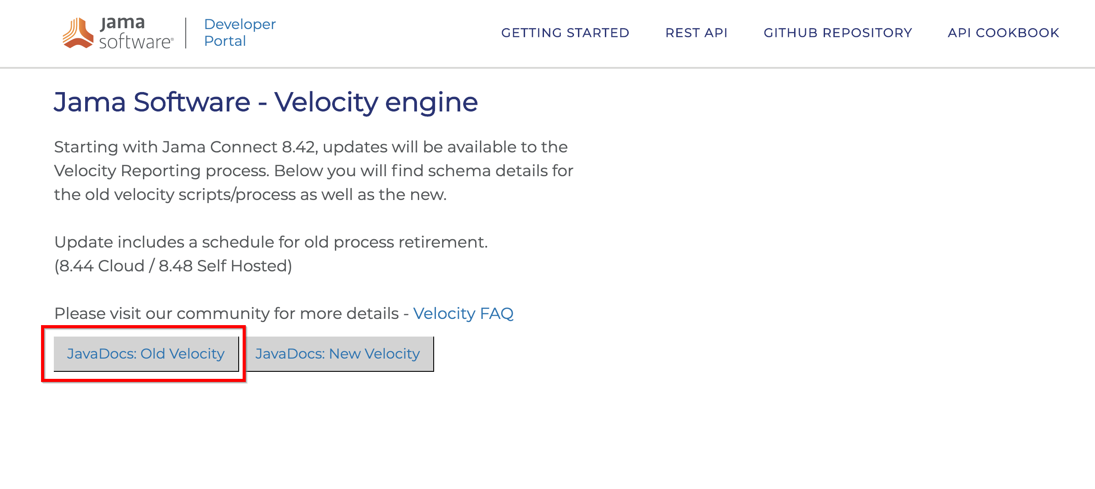Click the 8.44 Cloud / 8.48 Self Hosted line
Screen dimensions: 1095x489
pyautogui.click(x=173, y=266)
